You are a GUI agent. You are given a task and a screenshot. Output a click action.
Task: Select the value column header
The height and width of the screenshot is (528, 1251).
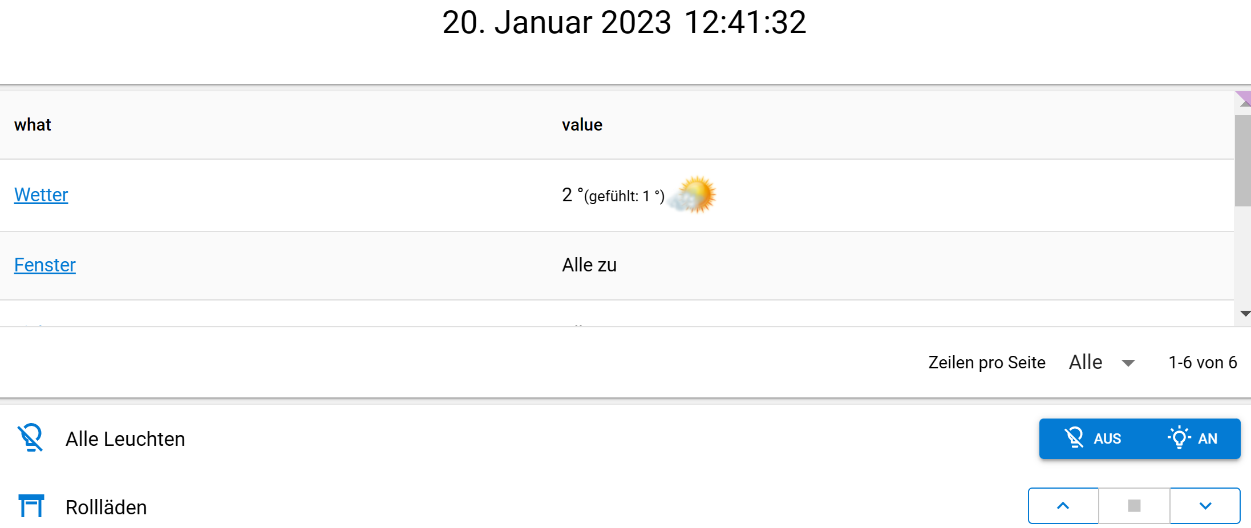tap(582, 125)
